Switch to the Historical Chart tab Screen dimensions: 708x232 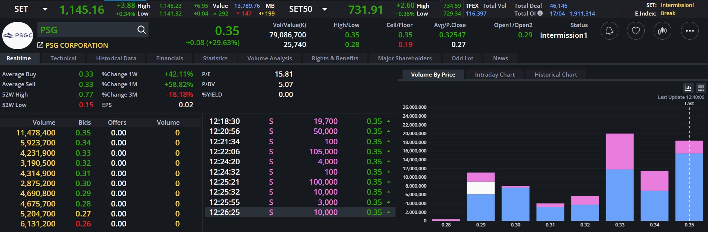point(556,75)
